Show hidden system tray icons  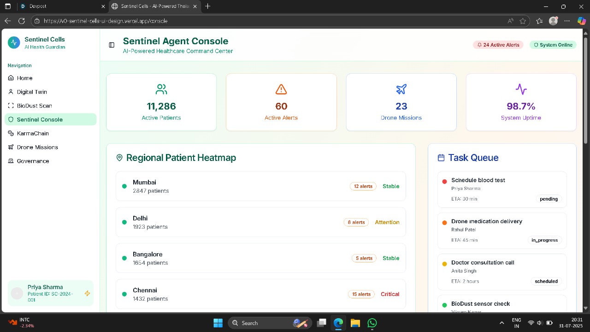coord(502,323)
